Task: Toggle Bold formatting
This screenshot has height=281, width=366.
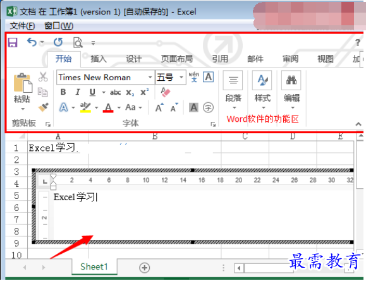Action: 63,92
